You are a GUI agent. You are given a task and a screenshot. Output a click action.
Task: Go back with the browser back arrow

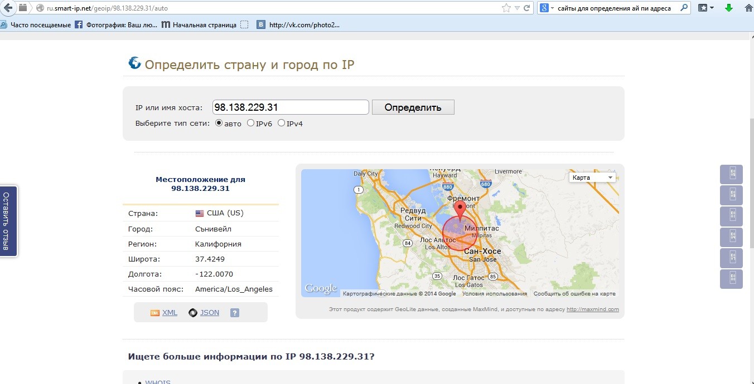(x=7, y=8)
